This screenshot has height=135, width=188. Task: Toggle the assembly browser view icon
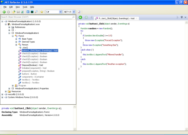[28, 12]
